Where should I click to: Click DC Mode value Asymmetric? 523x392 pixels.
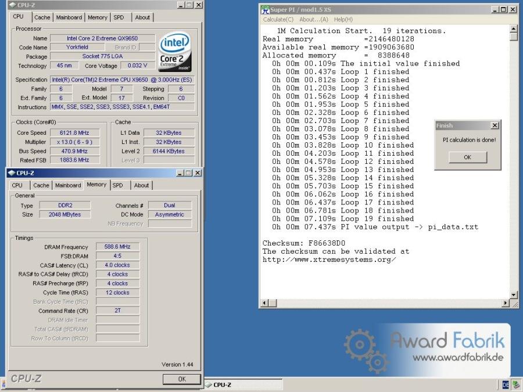(170, 214)
